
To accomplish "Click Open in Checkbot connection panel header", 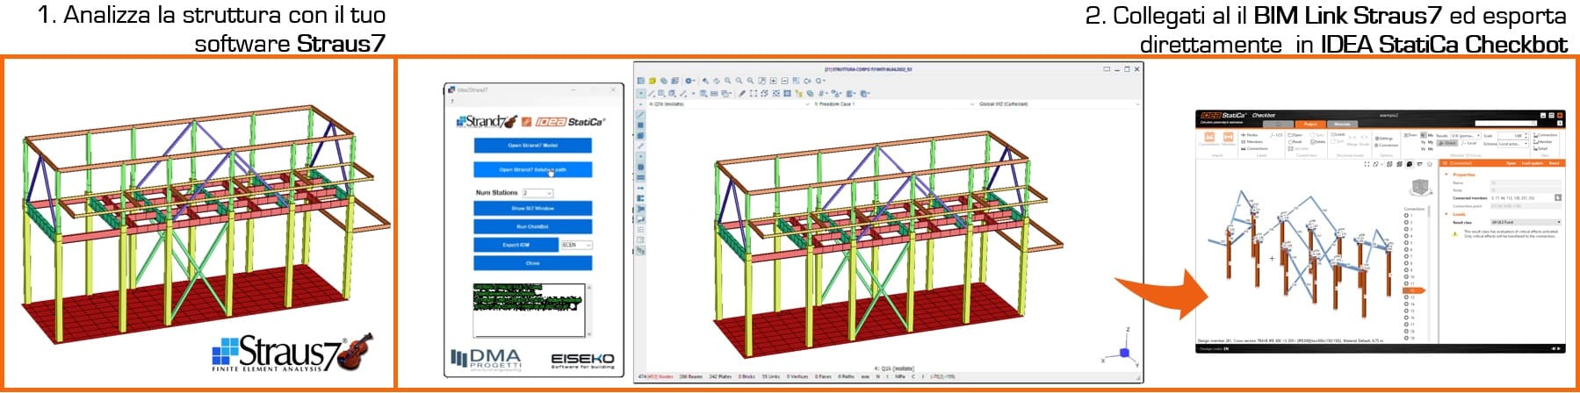I will (x=1511, y=163).
